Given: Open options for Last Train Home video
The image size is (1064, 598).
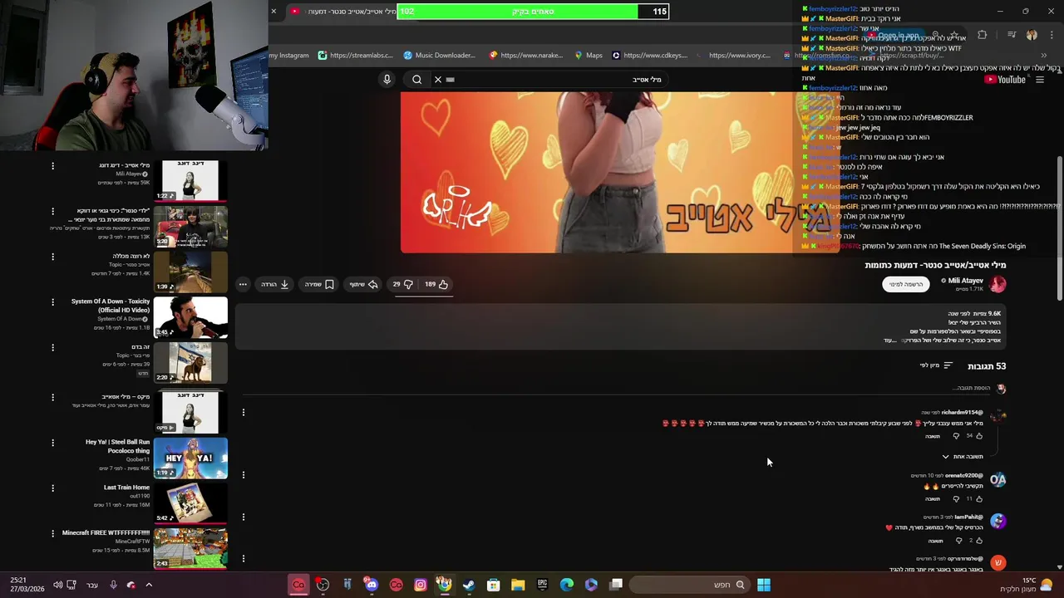Looking at the screenshot, I should click(52, 488).
